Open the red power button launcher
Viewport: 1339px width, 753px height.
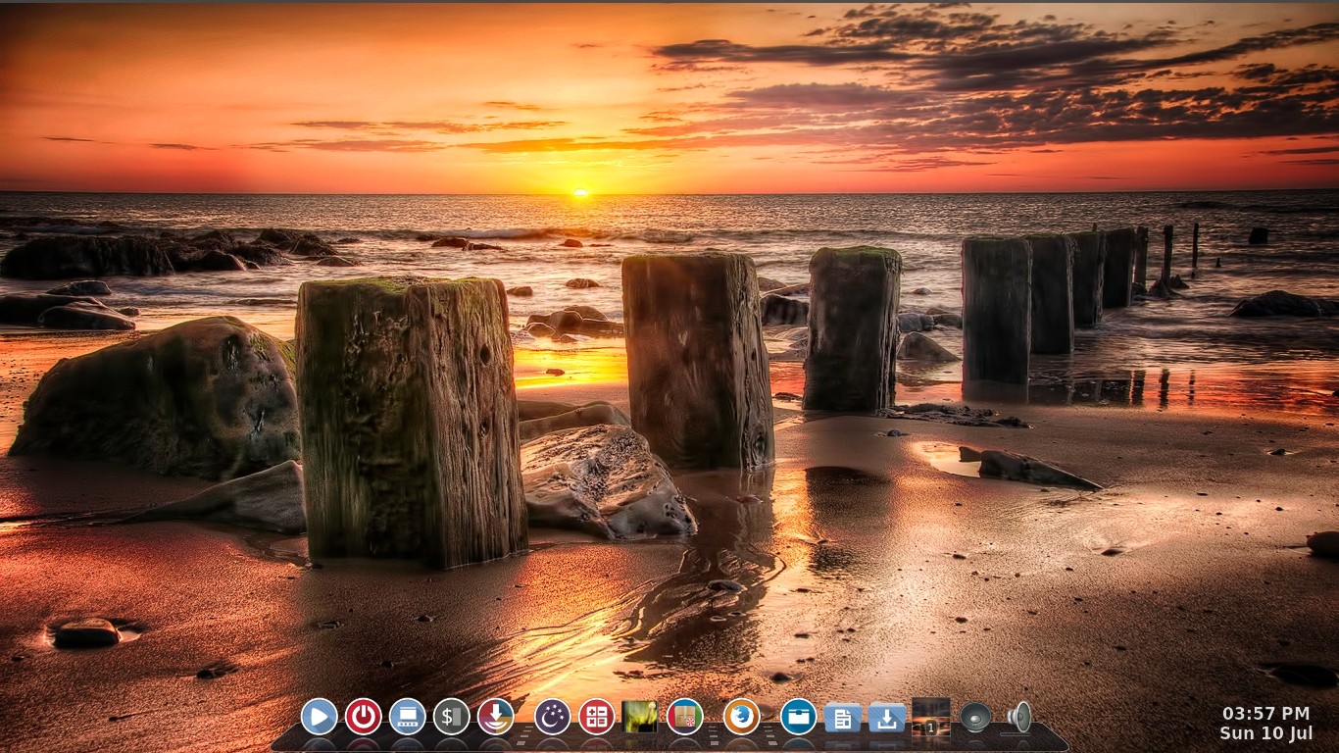pos(363,717)
